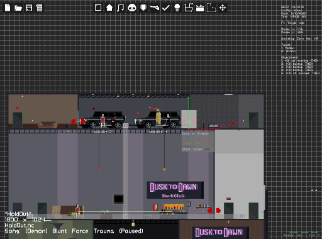This screenshot has width=322, height=239.
Task: Click objective 1 'Kill all enemies THEN' line
Action: point(300,60)
